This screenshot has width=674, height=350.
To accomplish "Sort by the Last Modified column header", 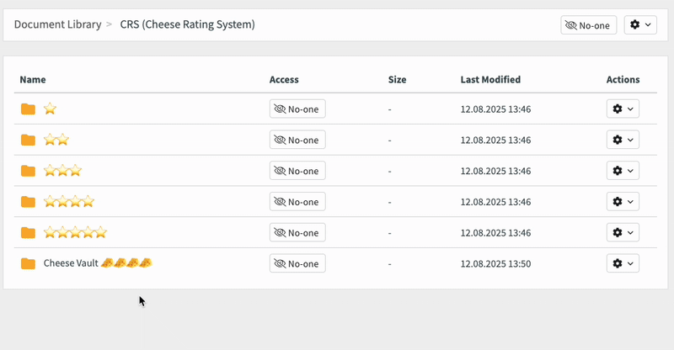I will pos(490,80).
